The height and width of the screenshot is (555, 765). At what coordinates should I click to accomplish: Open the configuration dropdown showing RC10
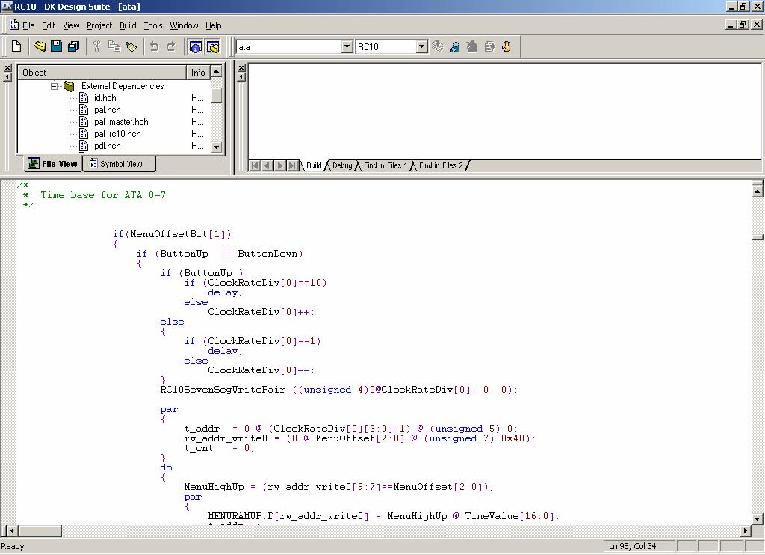(422, 47)
